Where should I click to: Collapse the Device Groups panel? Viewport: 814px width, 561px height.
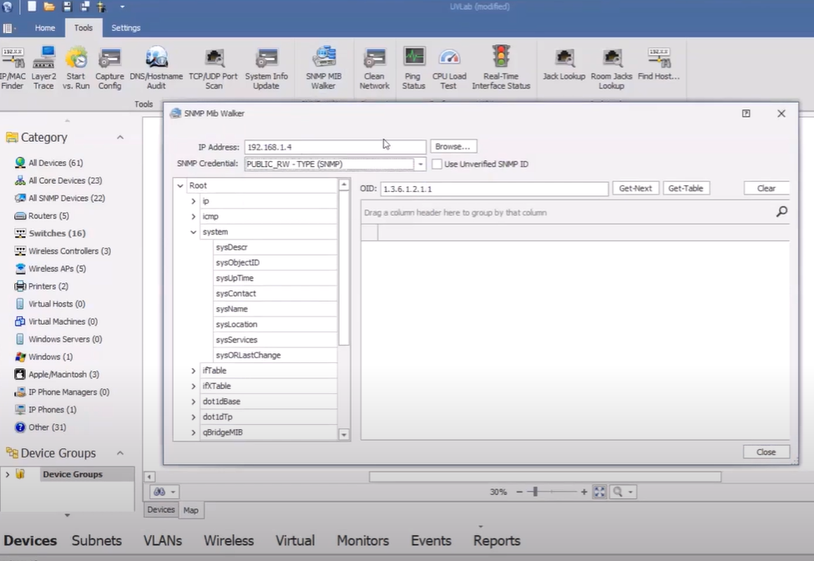click(x=120, y=453)
